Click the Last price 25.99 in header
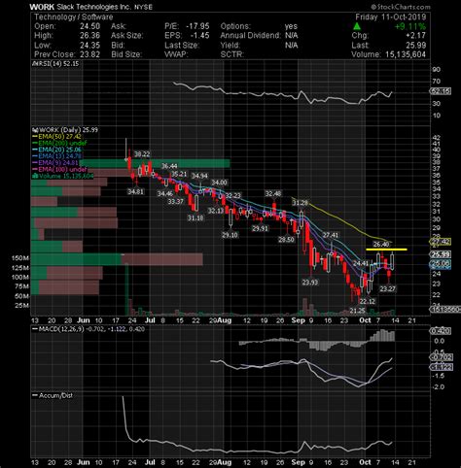The image size is (461, 468). [416, 45]
